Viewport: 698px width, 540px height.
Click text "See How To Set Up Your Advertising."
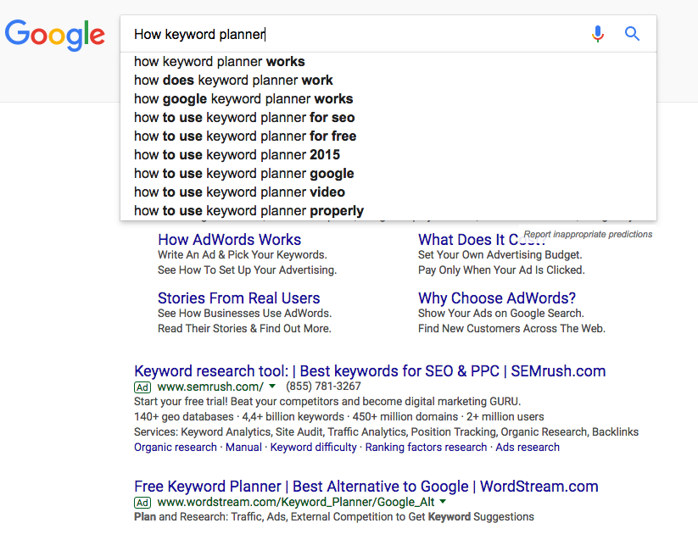pos(247,270)
